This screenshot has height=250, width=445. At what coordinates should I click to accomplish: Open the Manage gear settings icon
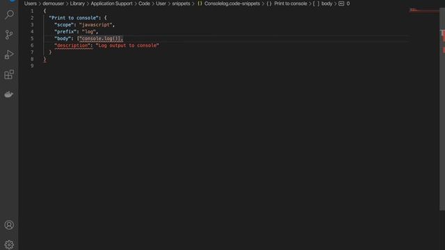[x=9, y=244]
